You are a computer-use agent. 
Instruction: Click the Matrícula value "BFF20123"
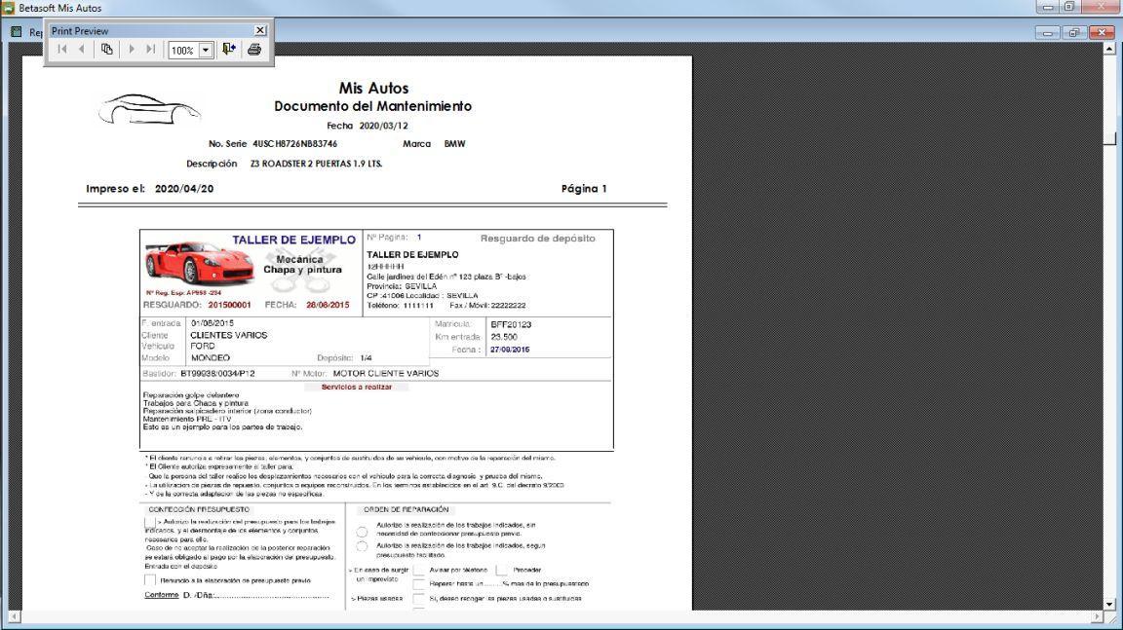coord(511,324)
